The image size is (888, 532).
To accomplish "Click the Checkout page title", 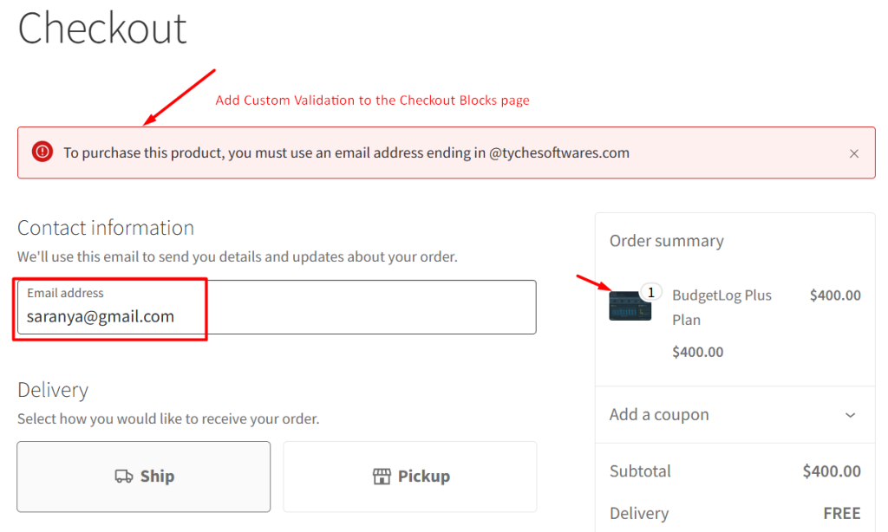I will (101, 29).
